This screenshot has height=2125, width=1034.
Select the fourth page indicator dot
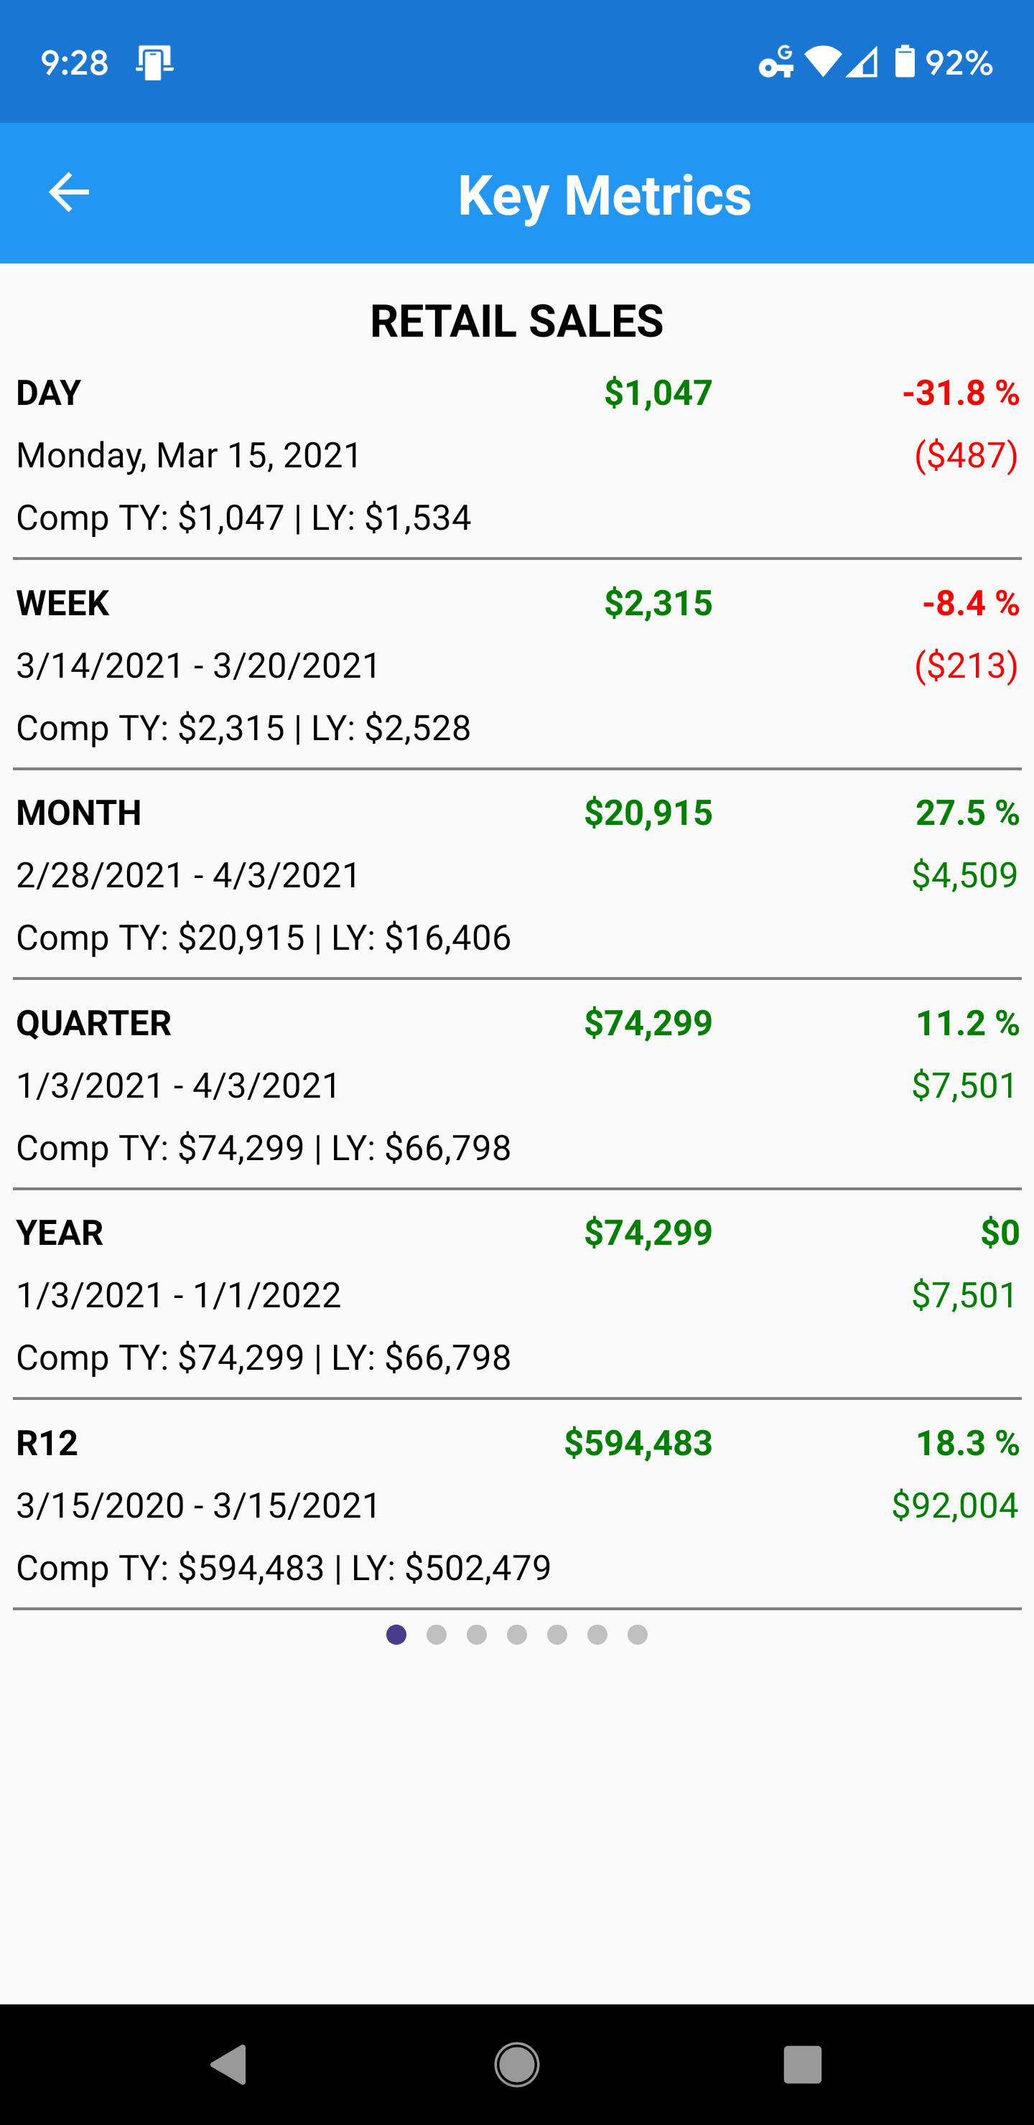[516, 1634]
